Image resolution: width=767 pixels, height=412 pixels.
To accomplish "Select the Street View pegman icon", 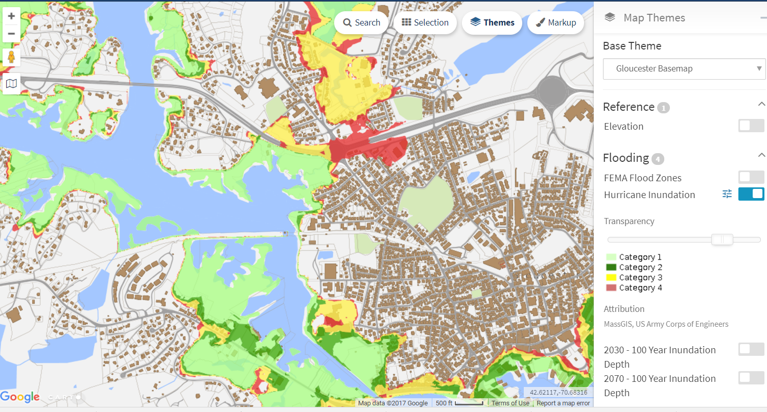I will point(11,58).
